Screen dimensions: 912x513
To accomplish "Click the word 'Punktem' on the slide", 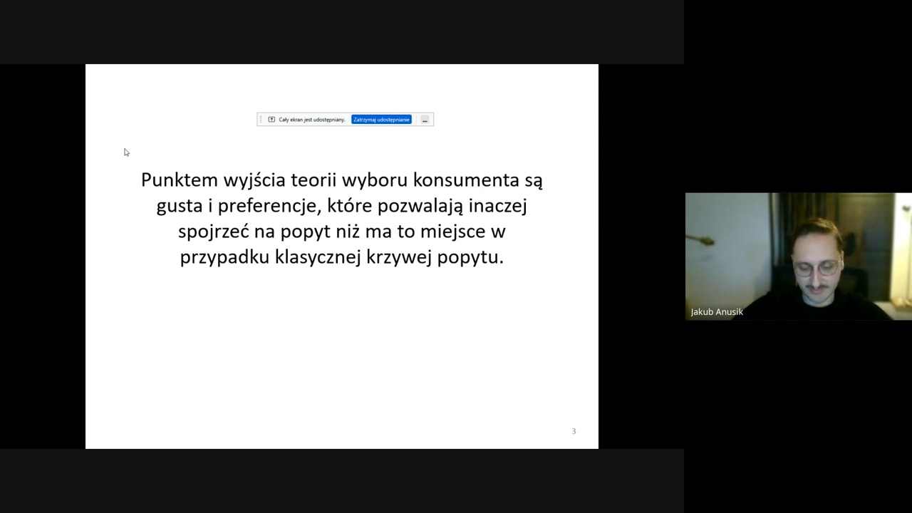I will pyautogui.click(x=179, y=180).
